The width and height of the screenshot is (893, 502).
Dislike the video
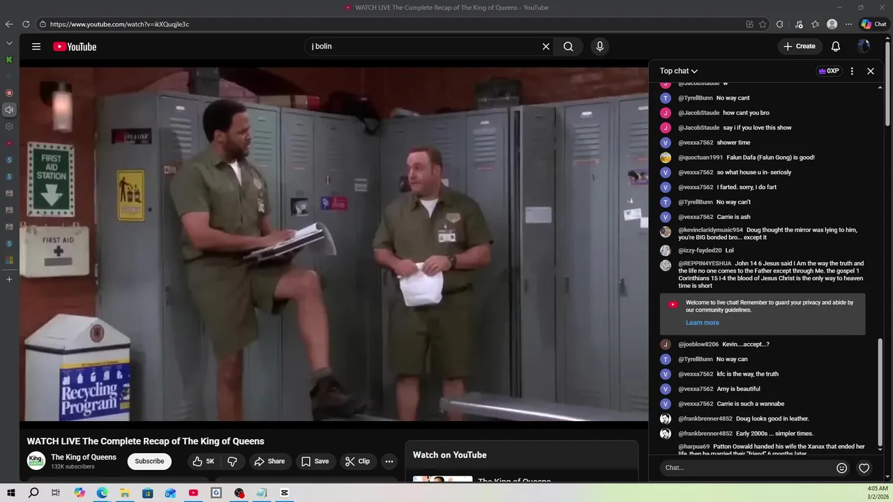click(232, 462)
